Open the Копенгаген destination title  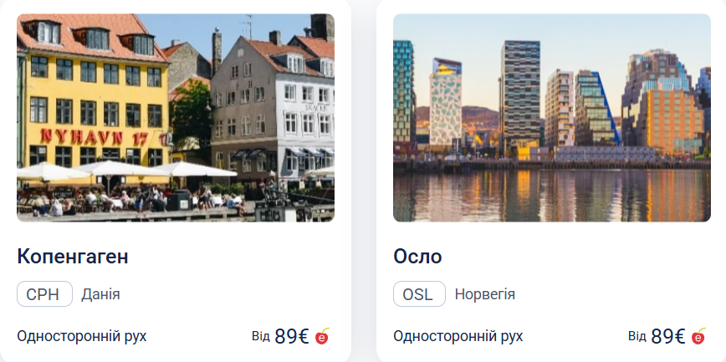click(73, 257)
